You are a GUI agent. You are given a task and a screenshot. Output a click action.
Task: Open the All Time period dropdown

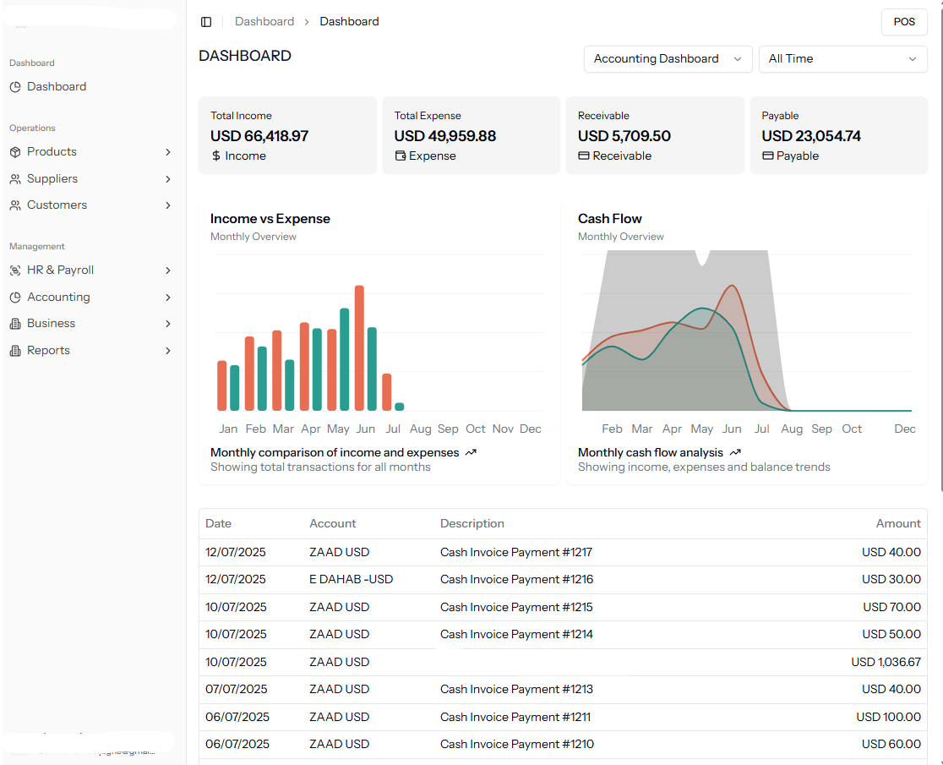[x=842, y=59]
